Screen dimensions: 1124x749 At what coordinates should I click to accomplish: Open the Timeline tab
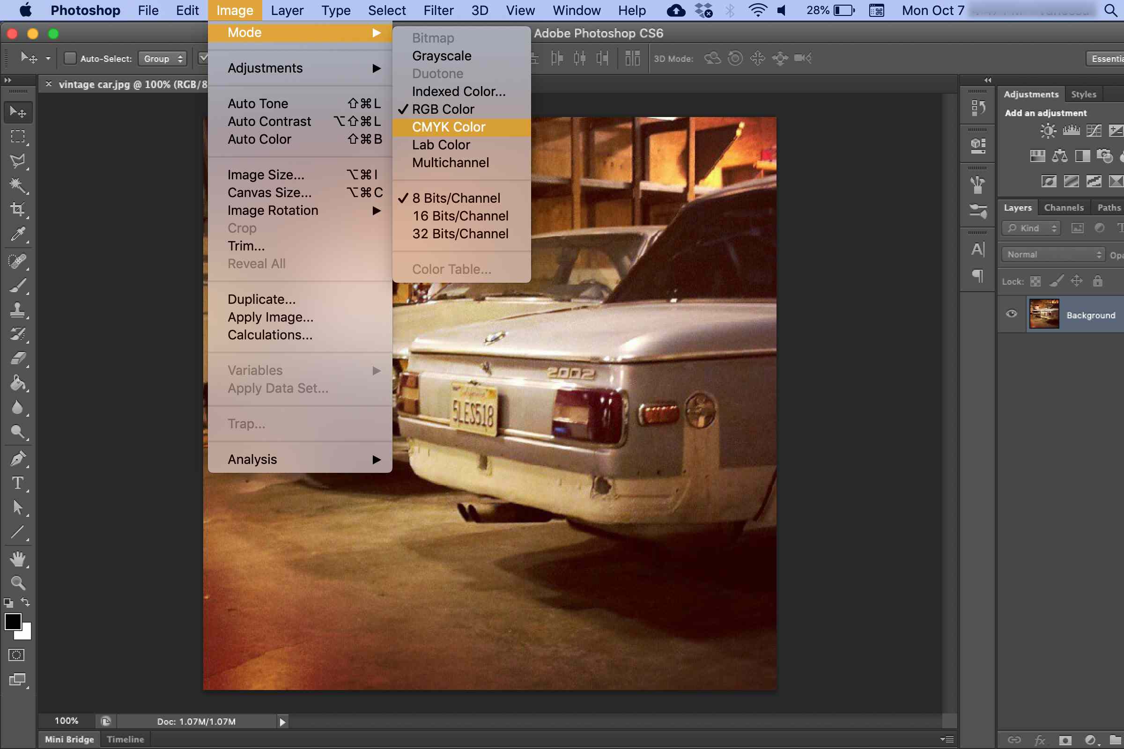click(125, 740)
